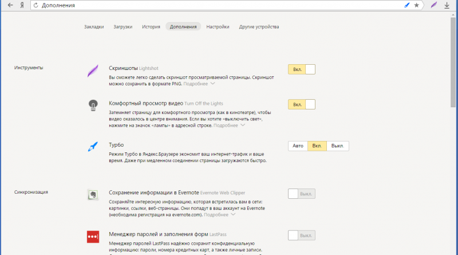Click Сохранение информации в Evernote title
Screen dimensions: 458x255
click(x=154, y=193)
